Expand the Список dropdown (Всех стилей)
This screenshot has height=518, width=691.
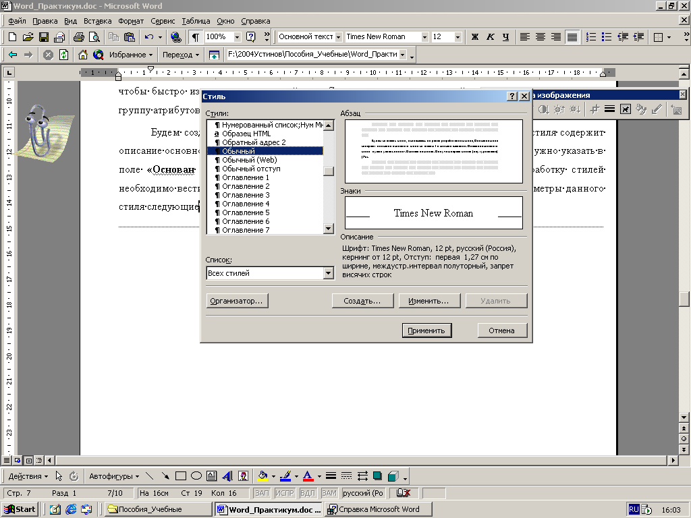point(328,274)
